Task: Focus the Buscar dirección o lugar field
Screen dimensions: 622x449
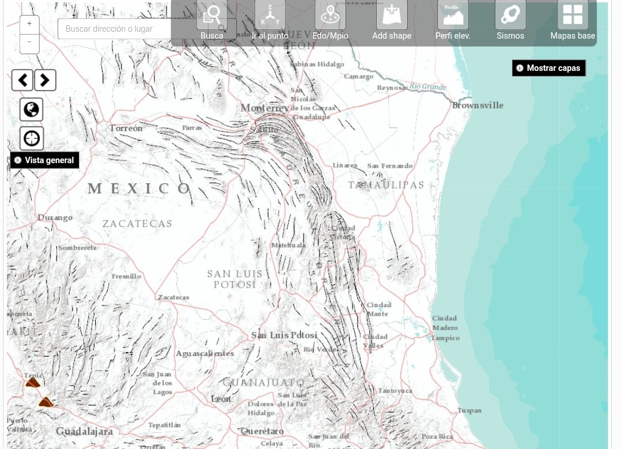Action: [x=147, y=29]
